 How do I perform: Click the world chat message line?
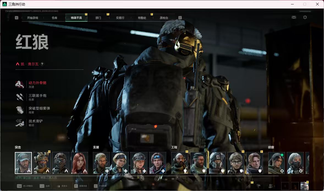point(36,178)
